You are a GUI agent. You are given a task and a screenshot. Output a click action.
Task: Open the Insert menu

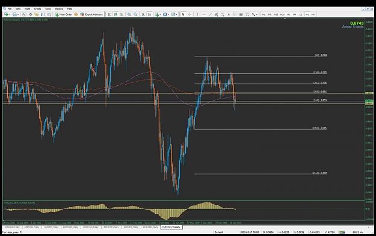click(27, 9)
